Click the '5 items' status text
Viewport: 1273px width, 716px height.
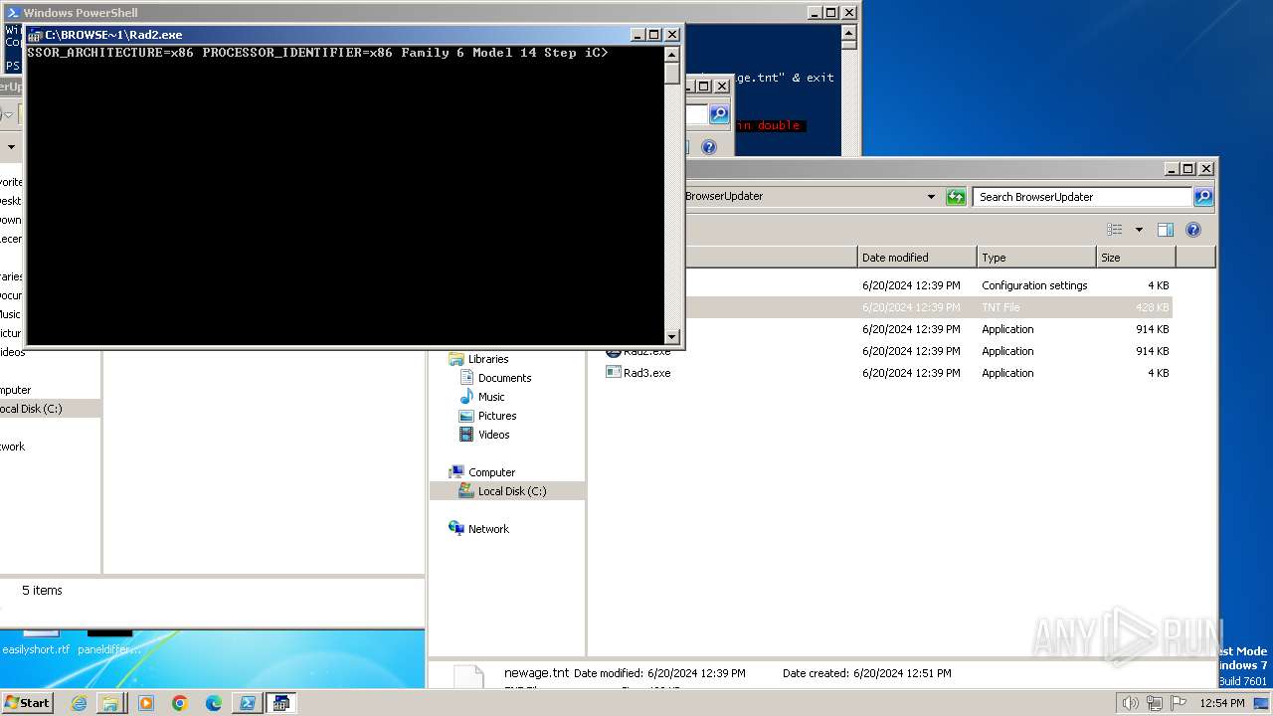point(42,591)
